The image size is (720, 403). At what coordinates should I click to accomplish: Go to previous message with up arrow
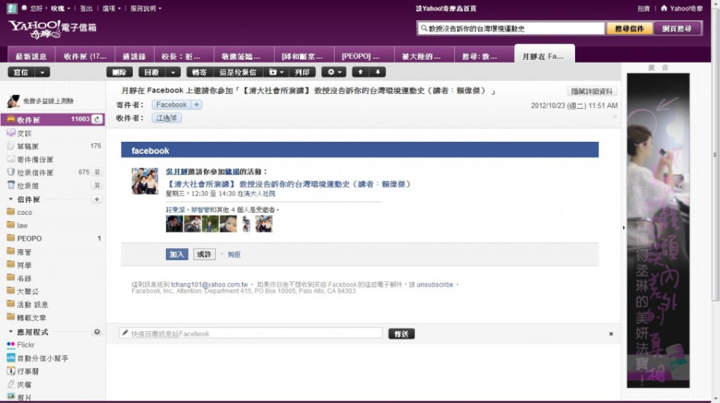coord(361,72)
